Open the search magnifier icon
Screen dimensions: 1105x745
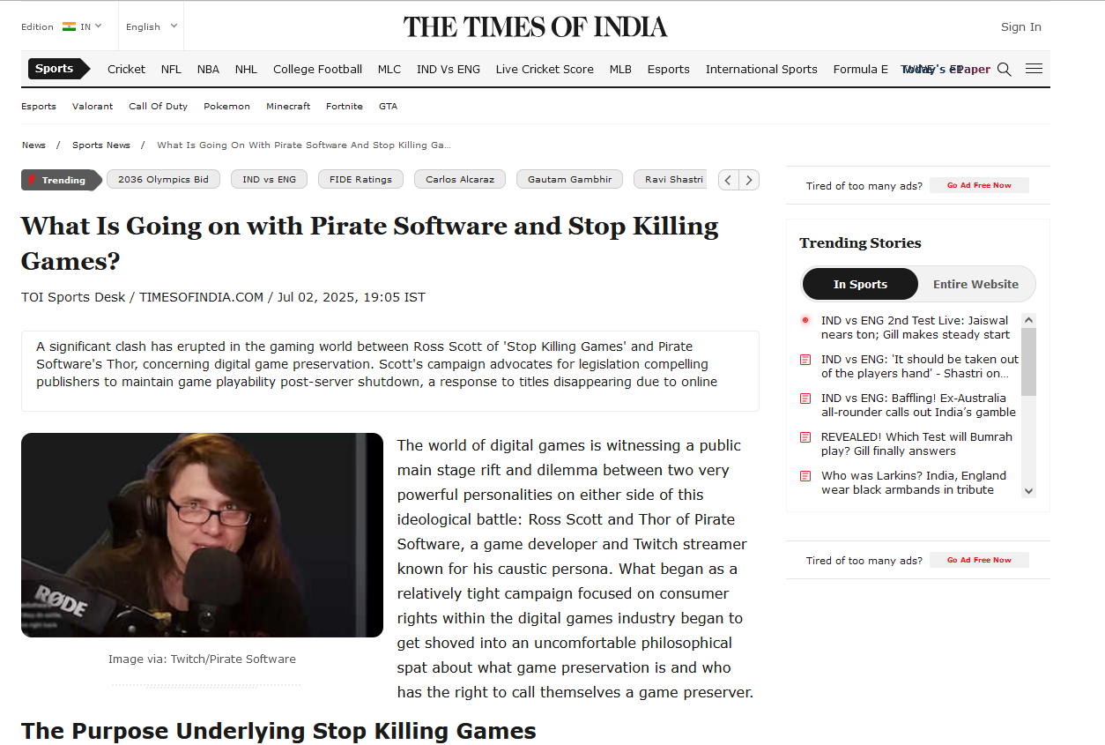[1004, 70]
